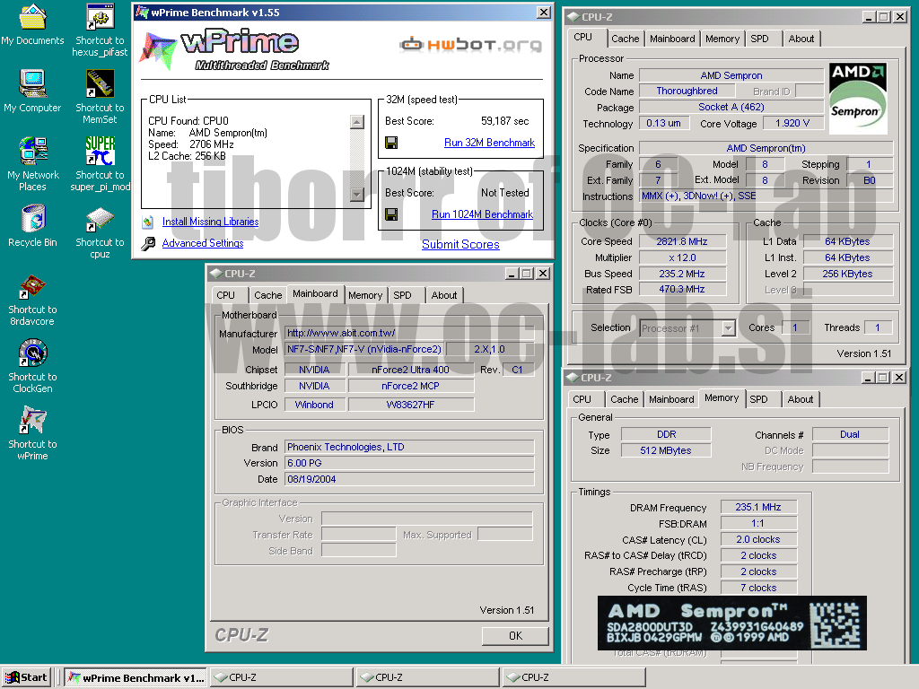Image resolution: width=919 pixels, height=689 pixels.
Task: Click the Install Missing Libraries icon
Action: coord(148,222)
